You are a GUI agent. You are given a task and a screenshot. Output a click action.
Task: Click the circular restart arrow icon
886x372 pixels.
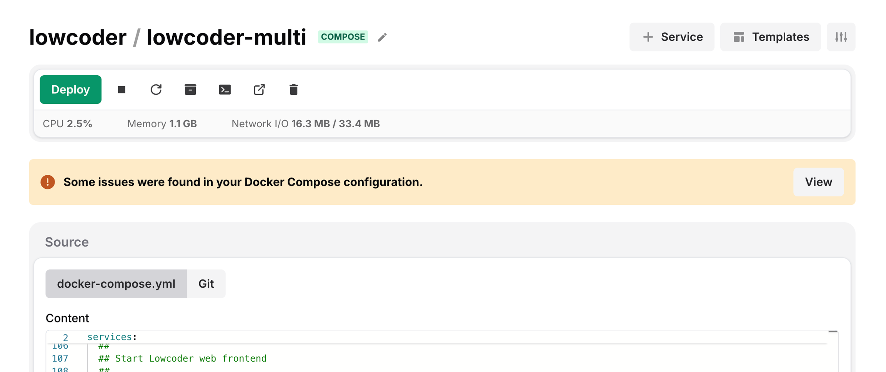point(156,90)
